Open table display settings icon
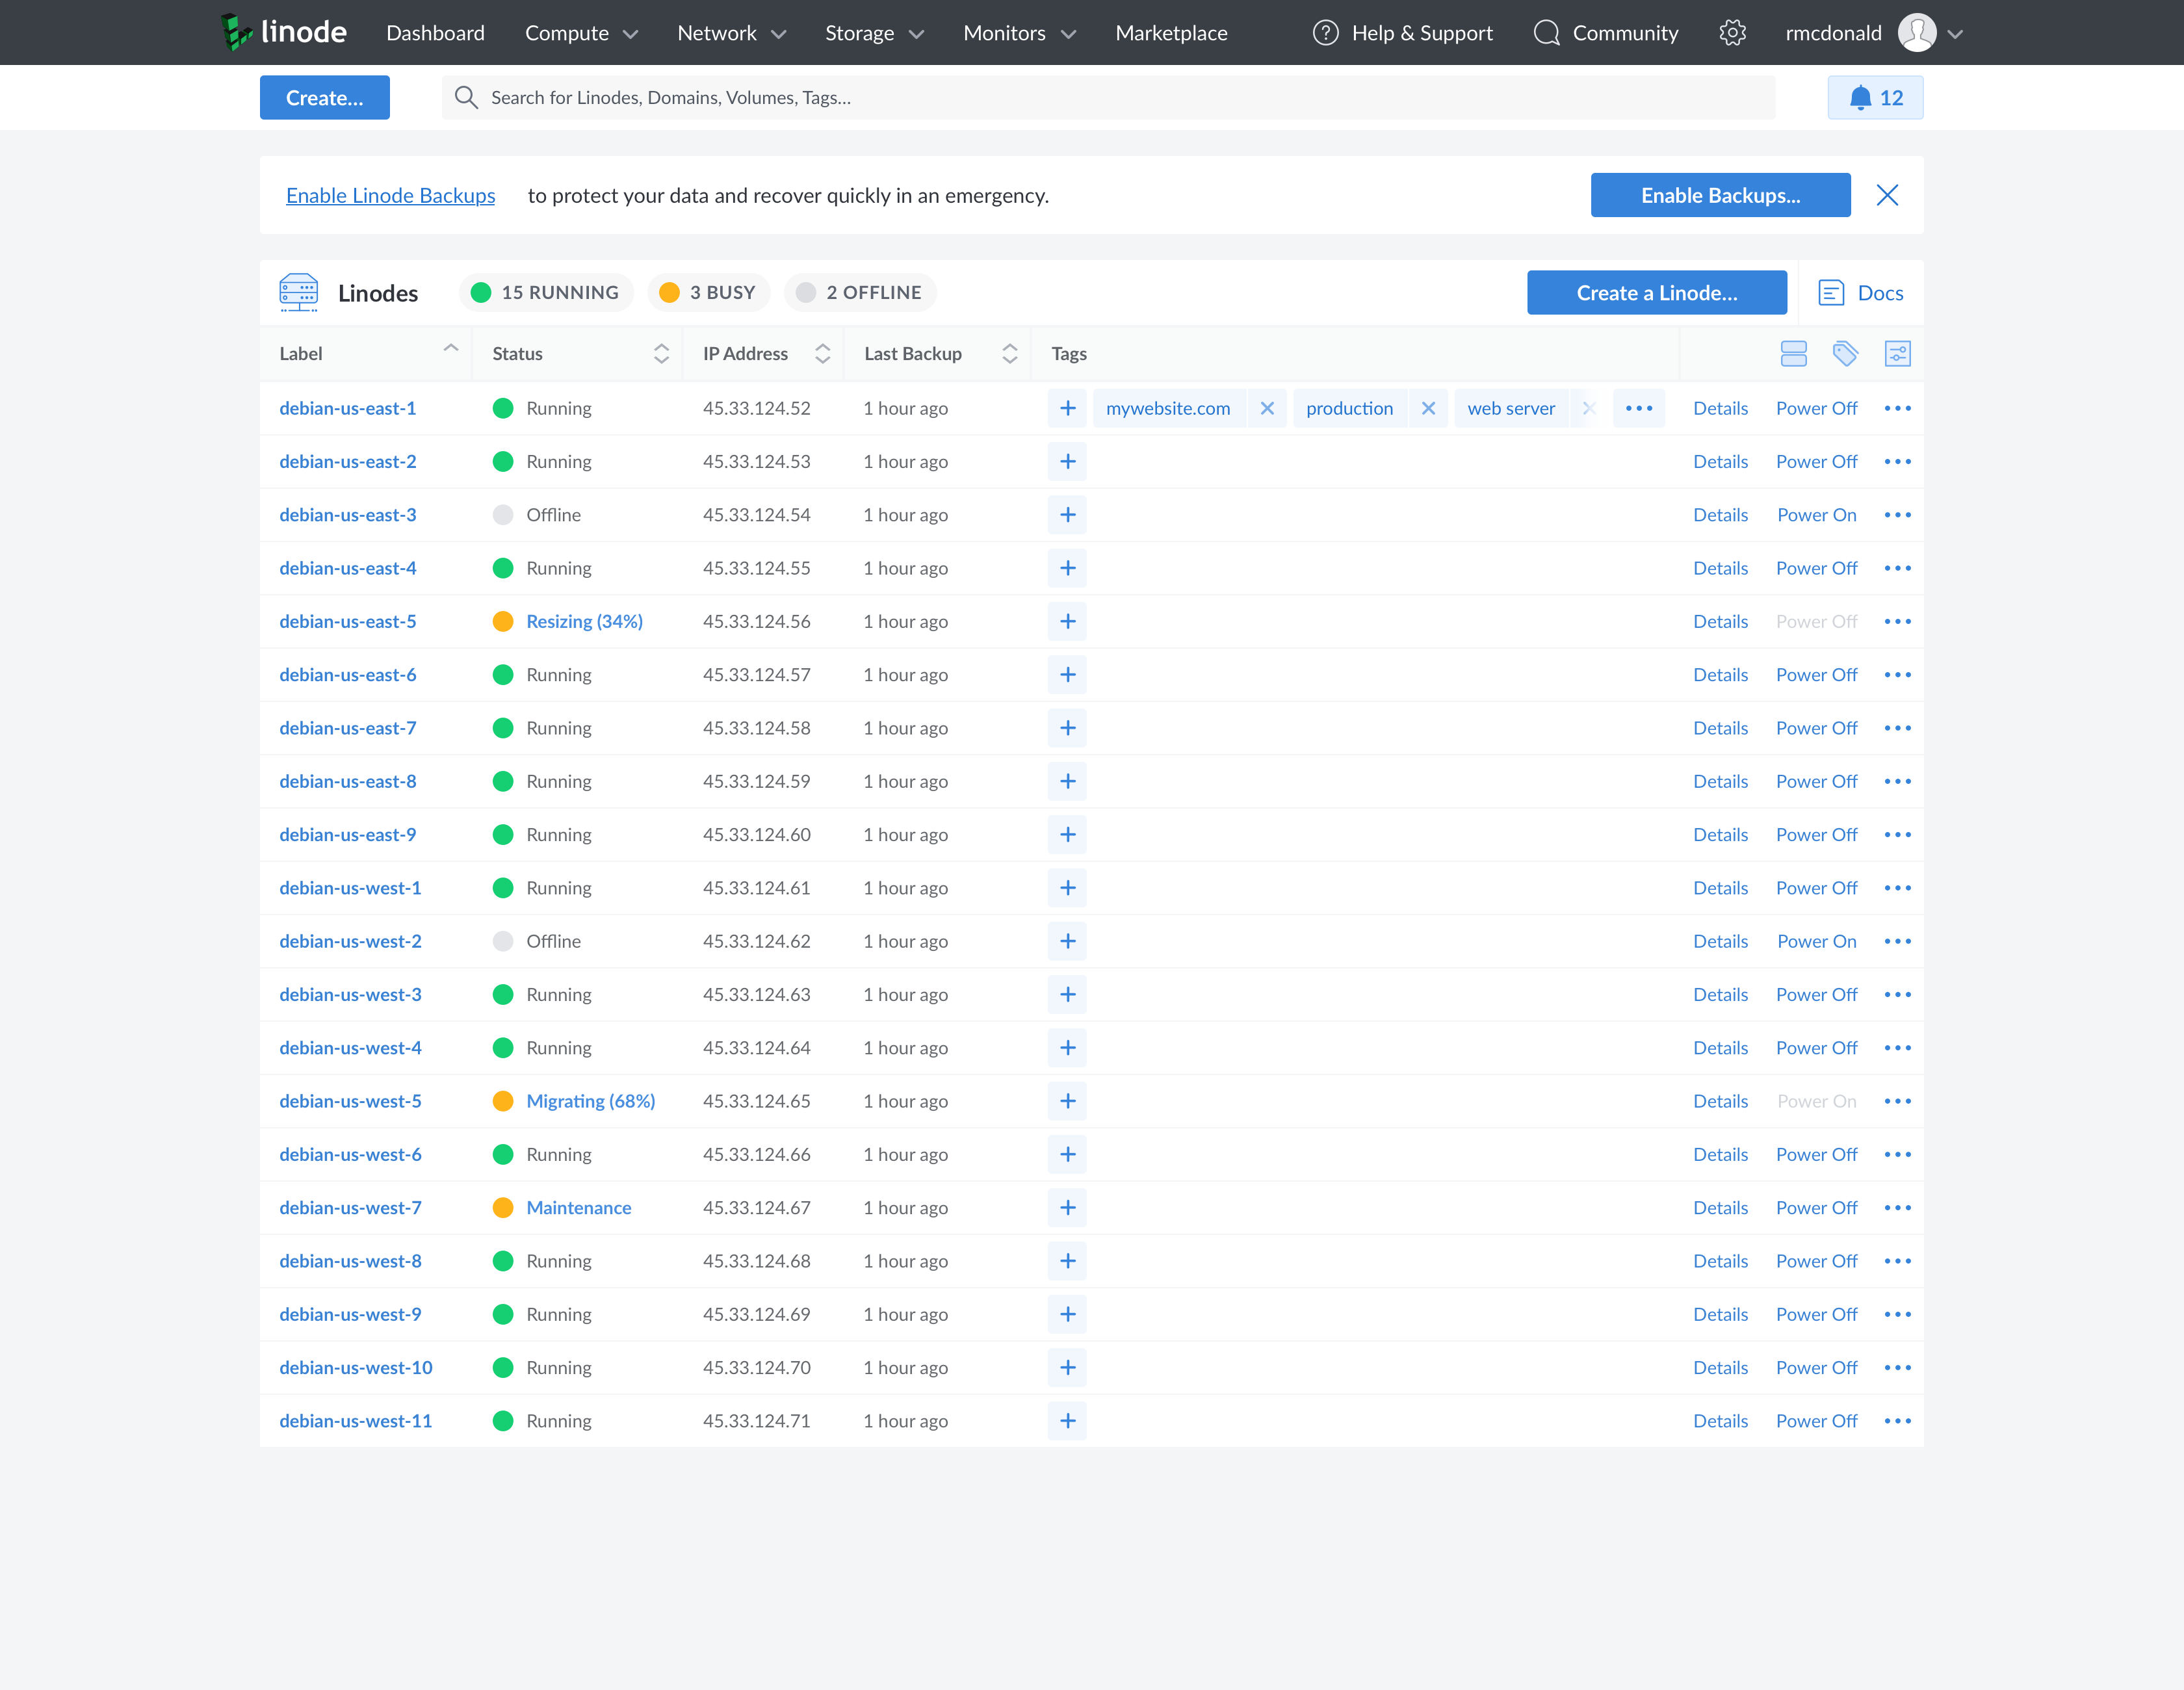The height and width of the screenshot is (1690, 2184). click(x=1897, y=354)
